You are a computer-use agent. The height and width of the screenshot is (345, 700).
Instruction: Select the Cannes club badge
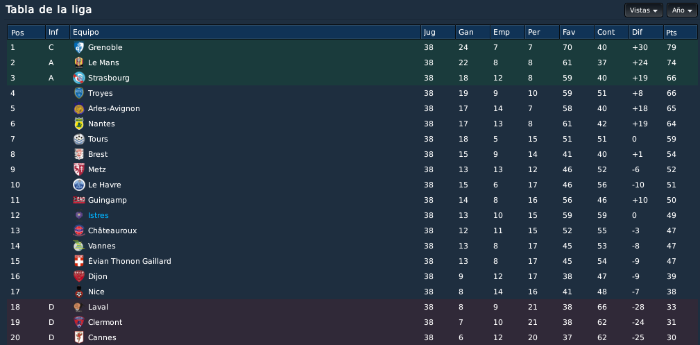(x=79, y=337)
